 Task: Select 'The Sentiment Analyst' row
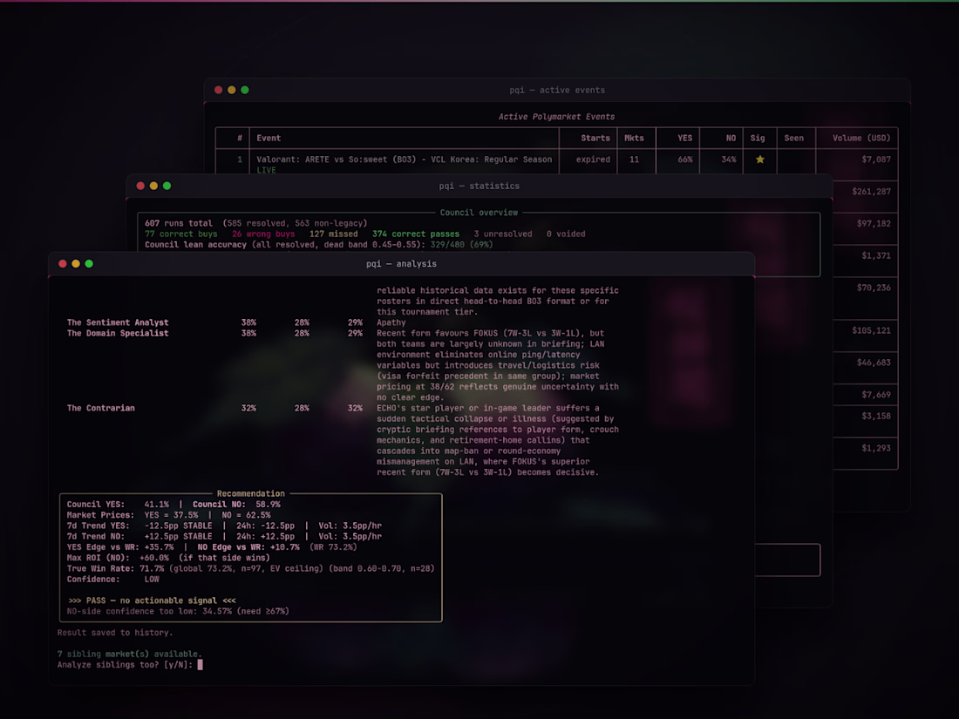coord(343,322)
